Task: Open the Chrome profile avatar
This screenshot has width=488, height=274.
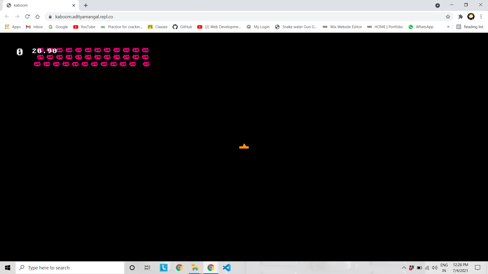Action: pos(471,16)
